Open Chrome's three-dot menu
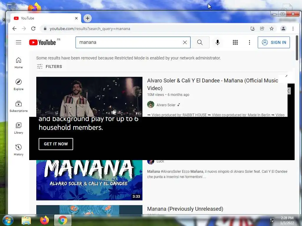Image resolution: width=302 pixels, height=226 pixels. (x=293, y=29)
